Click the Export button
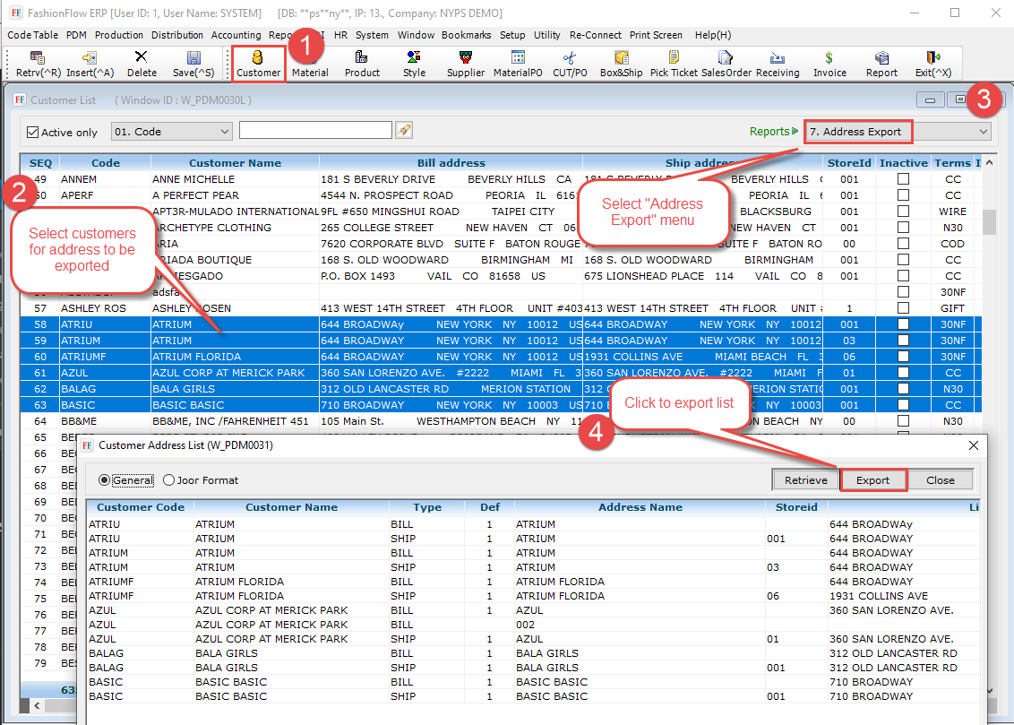The image size is (1014, 725). [872, 480]
